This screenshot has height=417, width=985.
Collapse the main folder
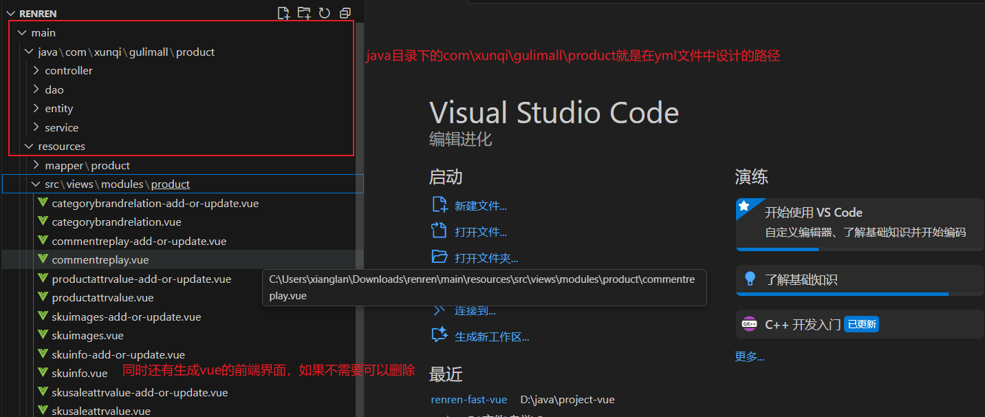pos(22,32)
